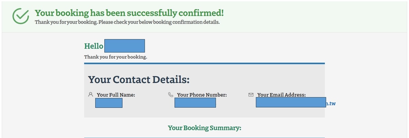Image resolution: width=409 pixels, height=138 pixels.
Task: Click the 'Thank you for your booking.' line below Hello
Action: 116,57
